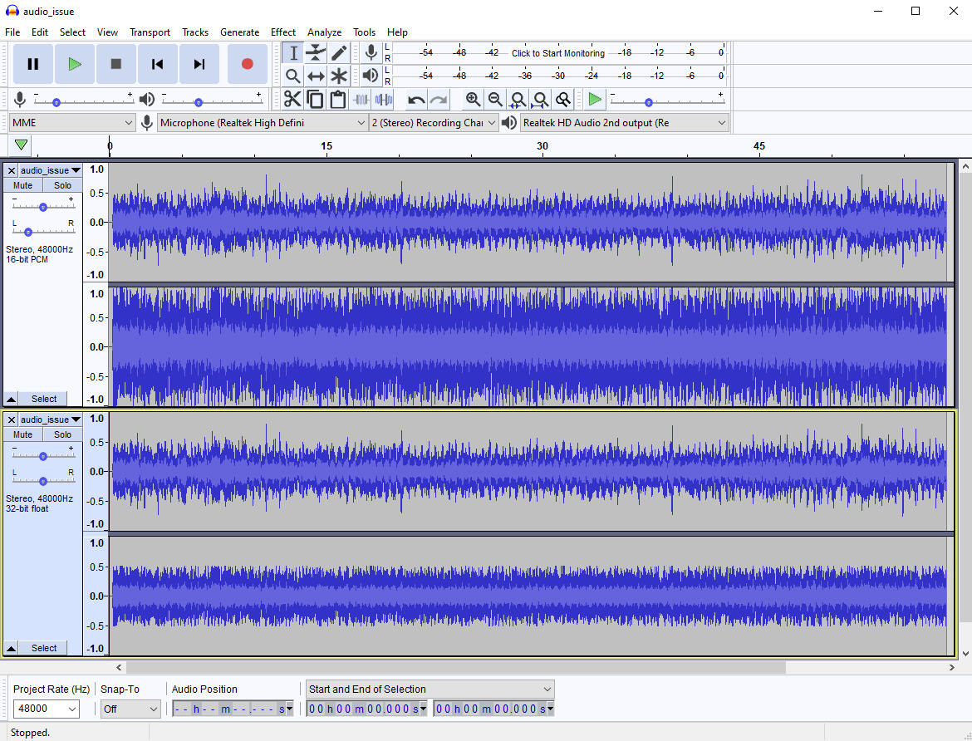The width and height of the screenshot is (972, 741).
Task: Copy selection with the Copy icon
Action: click(x=315, y=99)
